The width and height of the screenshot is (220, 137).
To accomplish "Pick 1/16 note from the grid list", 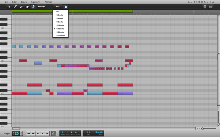I will pyautogui.click(x=60, y=25).
